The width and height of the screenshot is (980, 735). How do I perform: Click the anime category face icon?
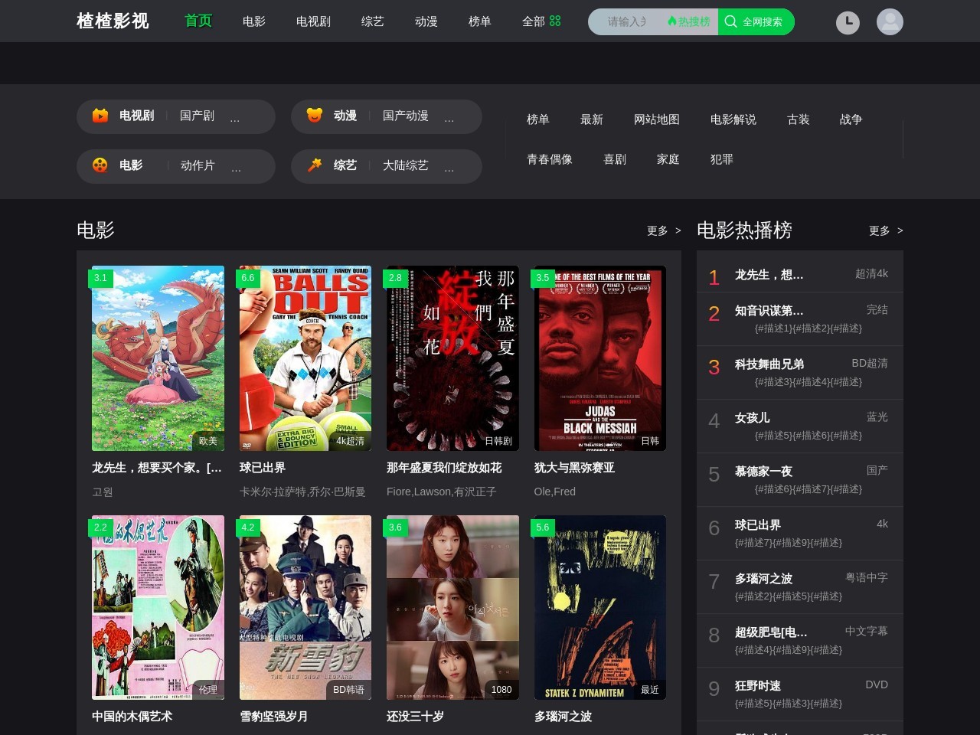coord(315,116)
